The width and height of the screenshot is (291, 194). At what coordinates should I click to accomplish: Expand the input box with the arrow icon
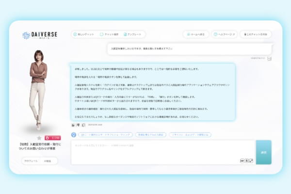[251, 161]
